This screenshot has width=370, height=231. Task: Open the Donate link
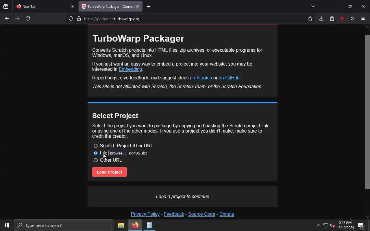[227, 214]
